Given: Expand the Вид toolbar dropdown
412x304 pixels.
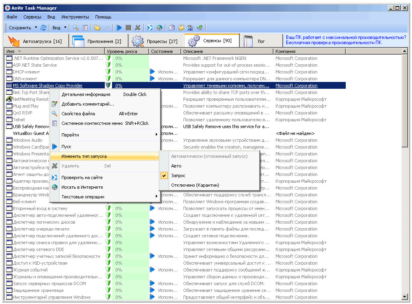Looking at the screenshot, I should 64,28.
